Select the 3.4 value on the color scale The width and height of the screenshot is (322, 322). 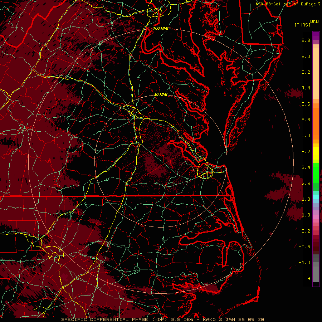(306, 167)
